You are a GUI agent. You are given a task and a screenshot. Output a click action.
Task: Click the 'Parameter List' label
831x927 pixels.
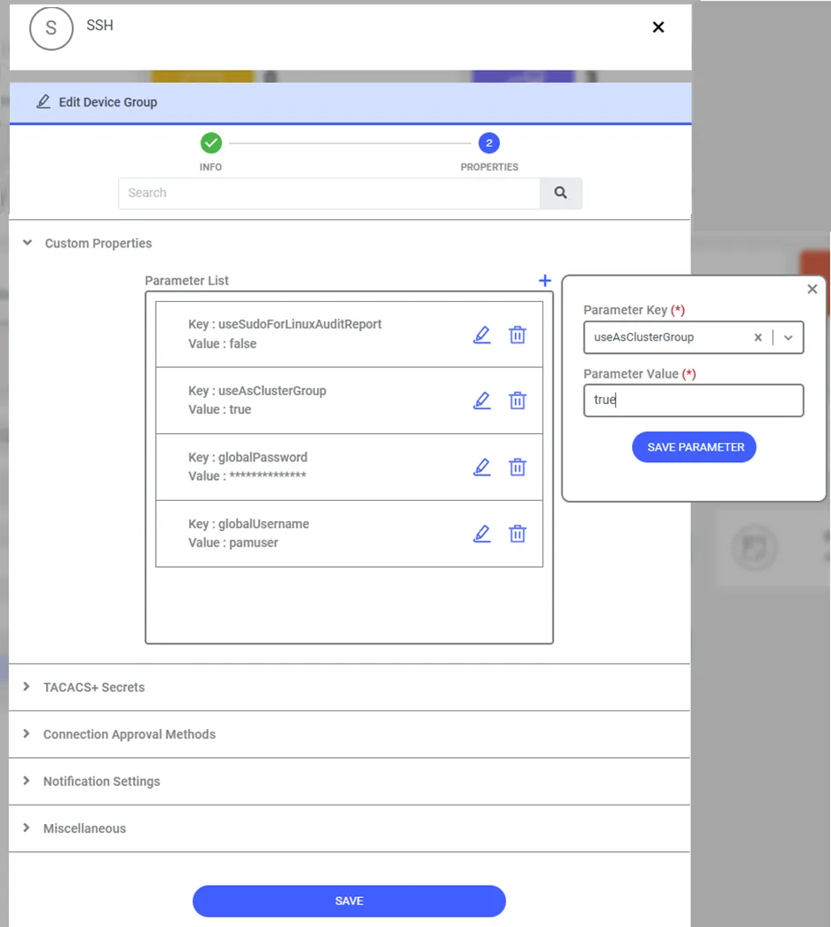[x=187, y=281]
